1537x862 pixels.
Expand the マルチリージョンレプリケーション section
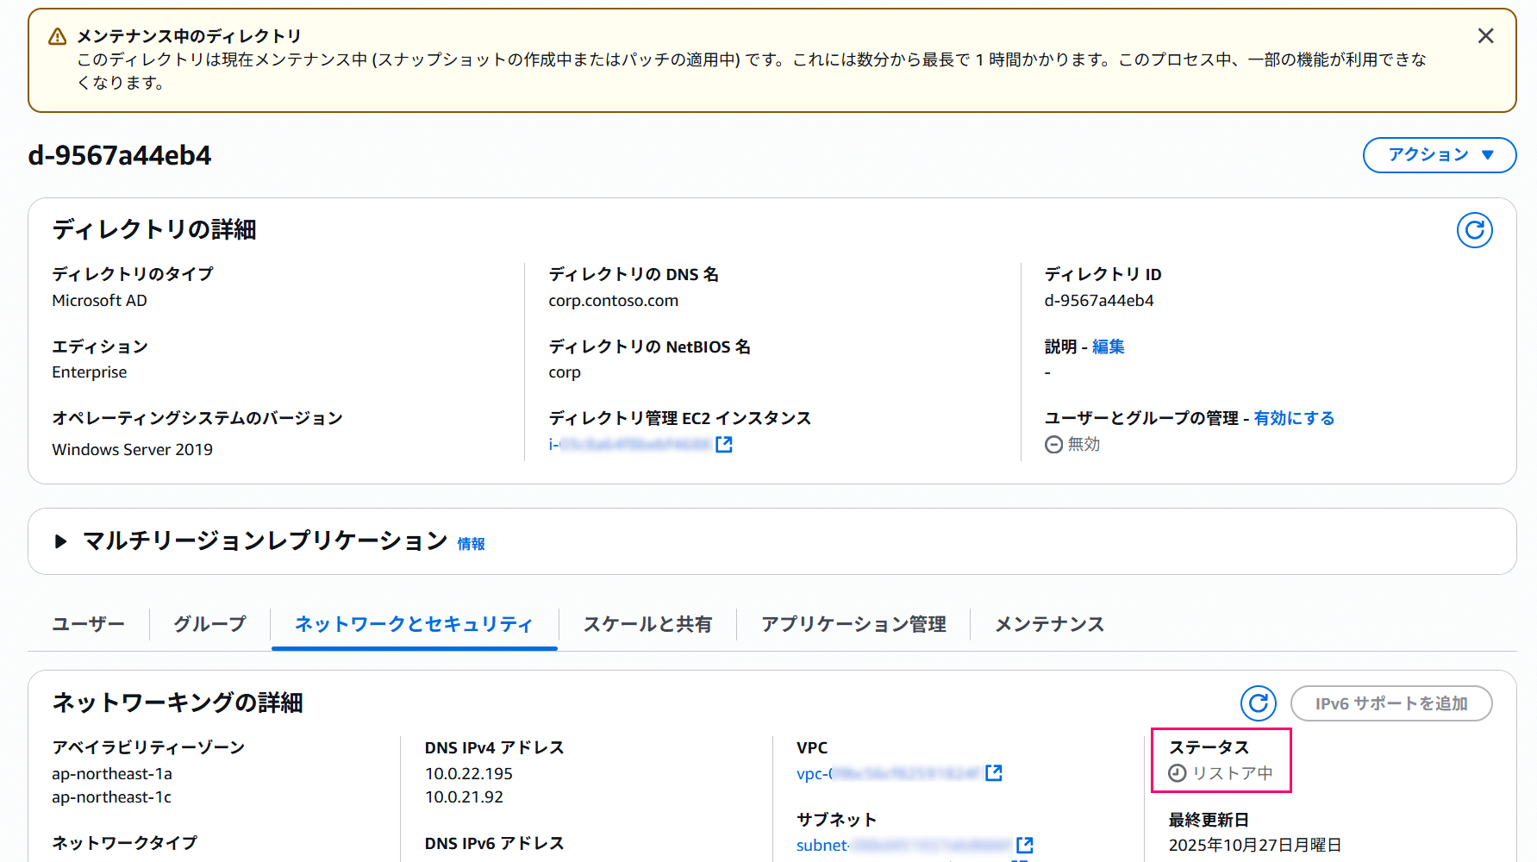click(60, 541)
